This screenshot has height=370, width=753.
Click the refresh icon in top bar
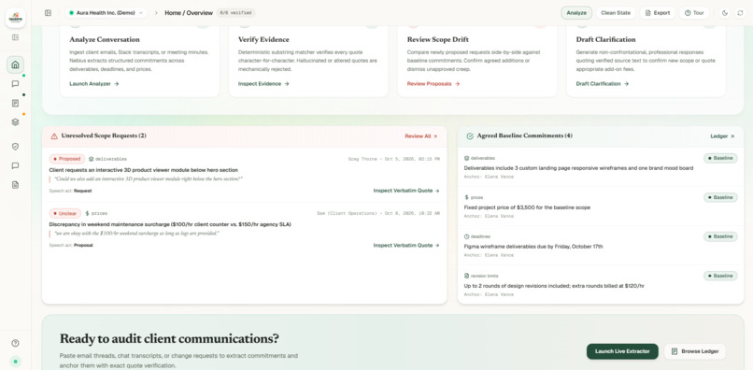point(740,13)
